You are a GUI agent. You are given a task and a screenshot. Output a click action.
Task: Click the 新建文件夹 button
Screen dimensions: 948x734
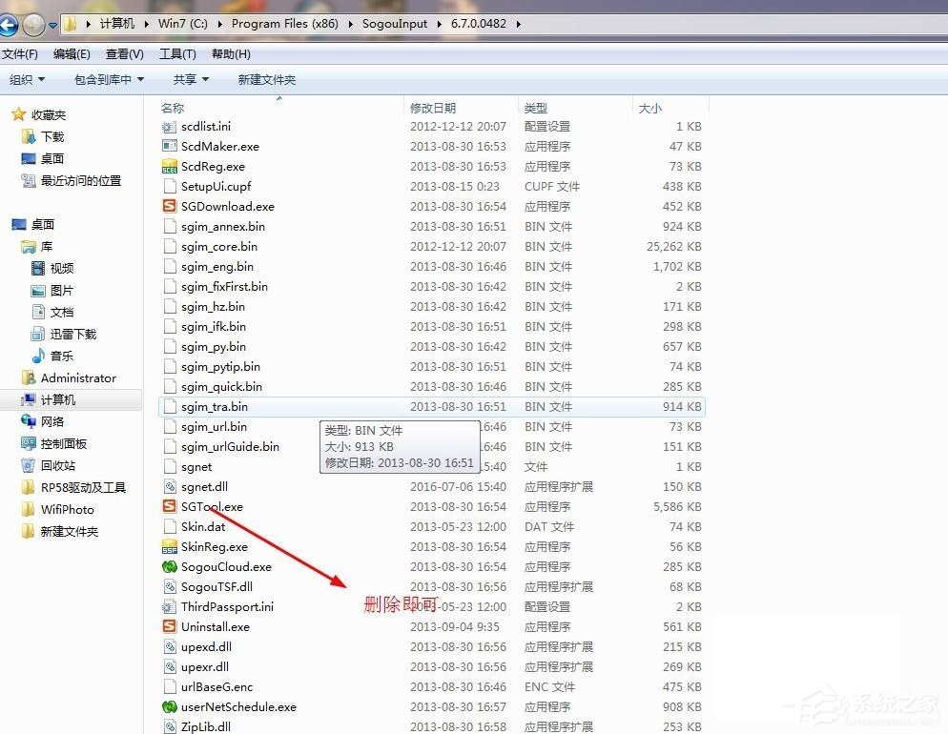[267, 79]
